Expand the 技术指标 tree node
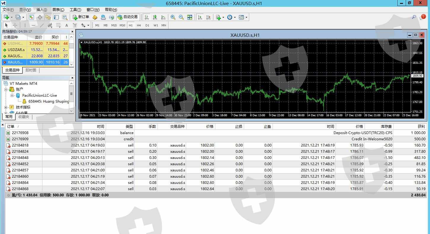Viewport: 430px width, 234px height. click(x=6, y=107)
